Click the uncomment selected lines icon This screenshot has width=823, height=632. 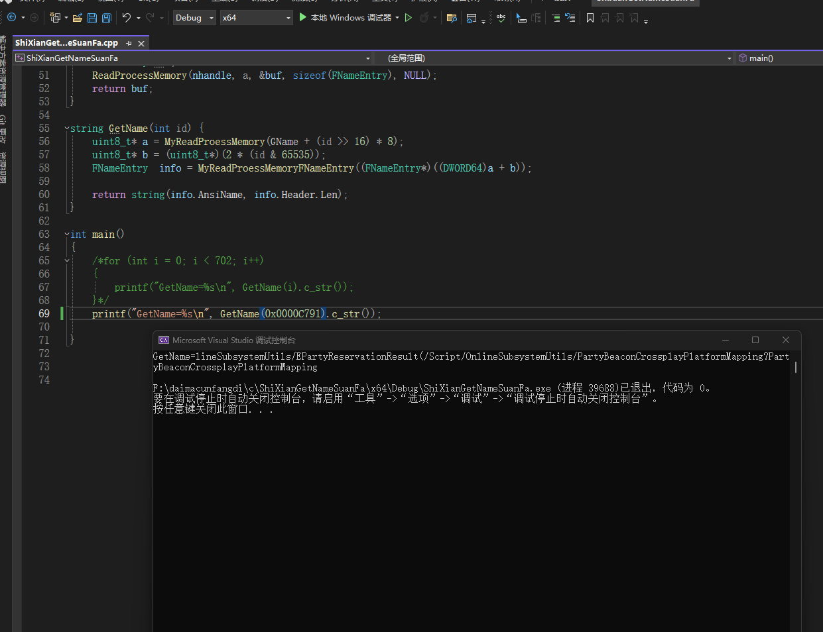click(x=570, y=18)
